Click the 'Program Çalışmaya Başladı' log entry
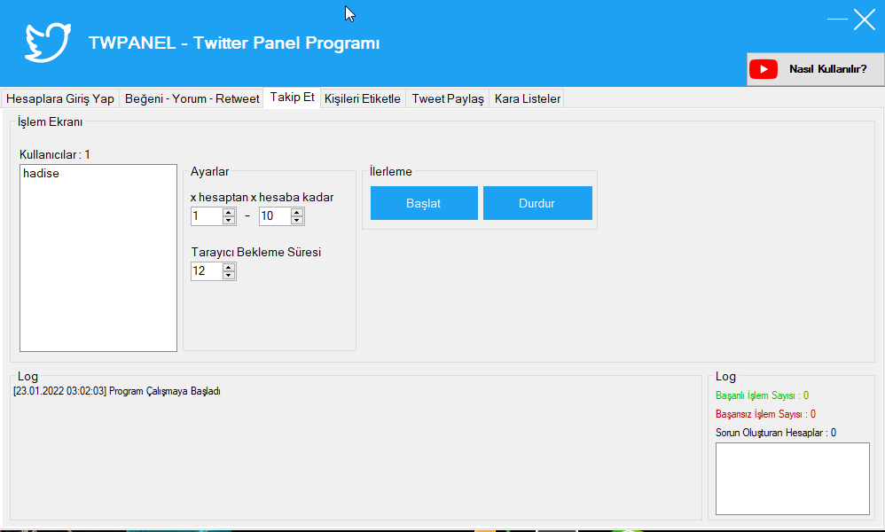The width and height of the screenshot is (885, 532). (117, 392)
